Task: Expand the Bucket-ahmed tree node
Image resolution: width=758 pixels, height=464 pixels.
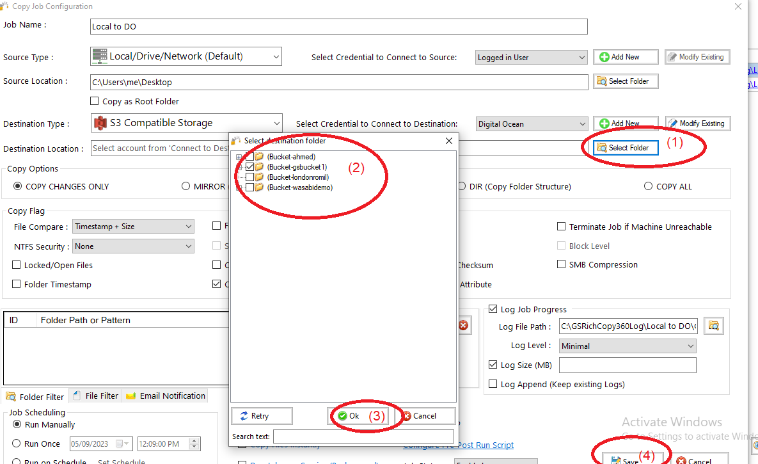Action: (x=239, y=157)
